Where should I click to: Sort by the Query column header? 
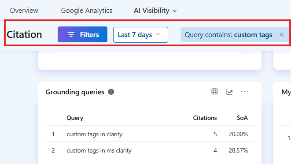[x=75, y=118]
